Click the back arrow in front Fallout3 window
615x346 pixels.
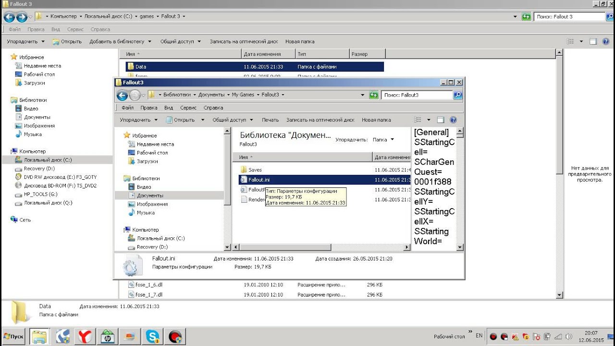122,95
